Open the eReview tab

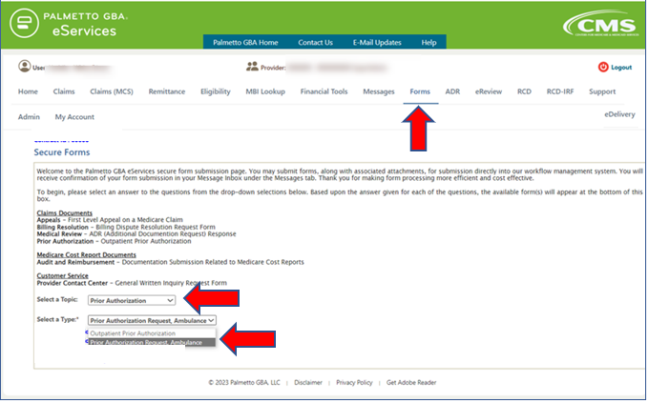coord(489,91)
